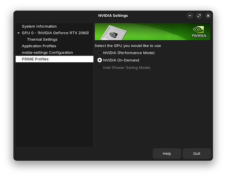226x177 pixels.
Task: Maximize the NVIDIA Settings window
Action: 199,16
